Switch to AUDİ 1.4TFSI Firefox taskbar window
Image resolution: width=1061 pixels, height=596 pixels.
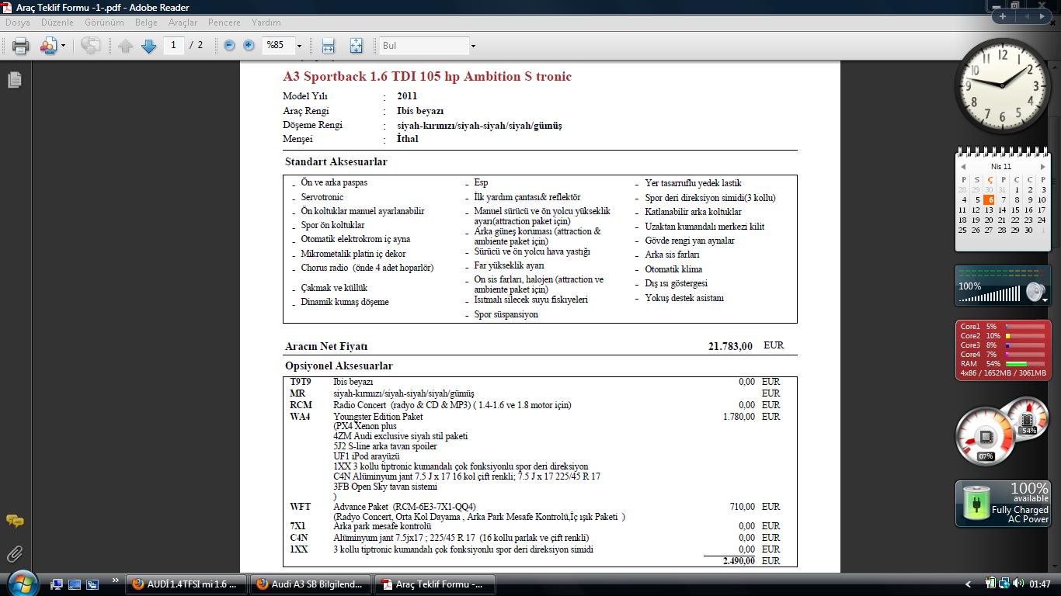tap(186, 584)
